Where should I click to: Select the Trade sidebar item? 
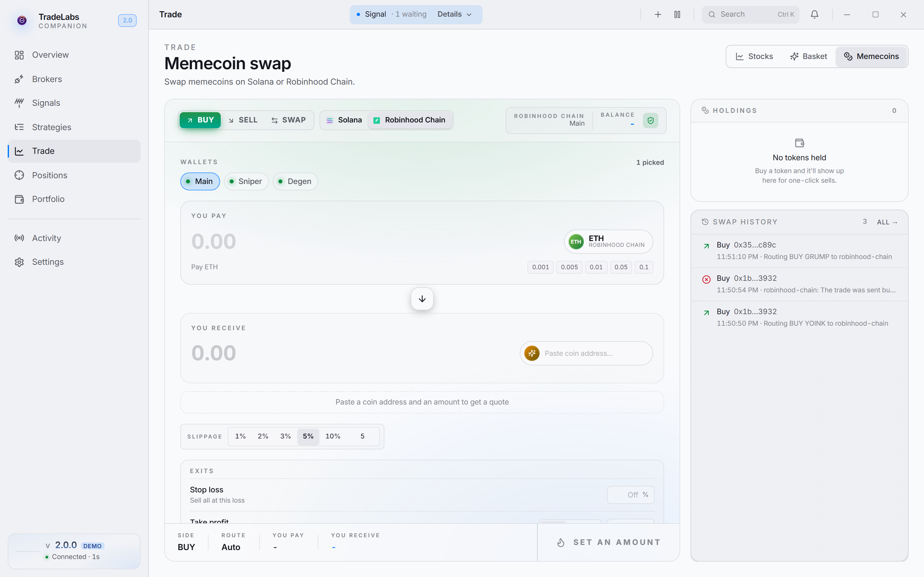tap(74, 151)
